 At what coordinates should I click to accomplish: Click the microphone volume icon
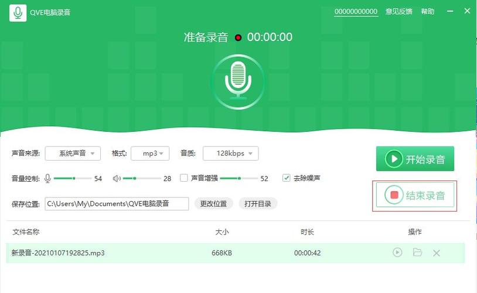pos(47,178)
